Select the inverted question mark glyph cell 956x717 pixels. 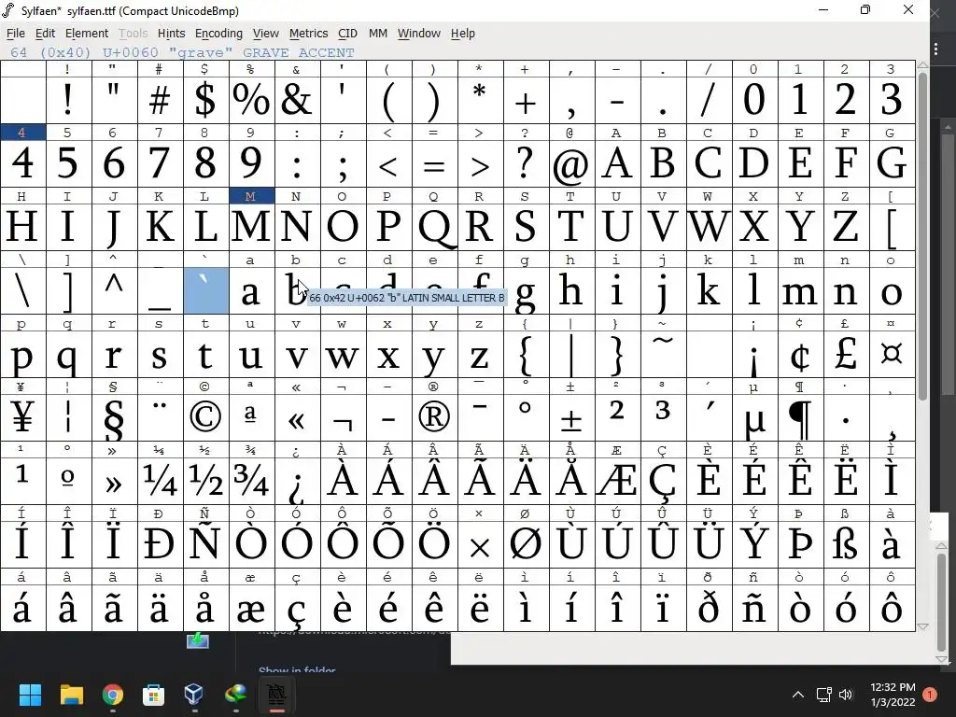(298, 481)
